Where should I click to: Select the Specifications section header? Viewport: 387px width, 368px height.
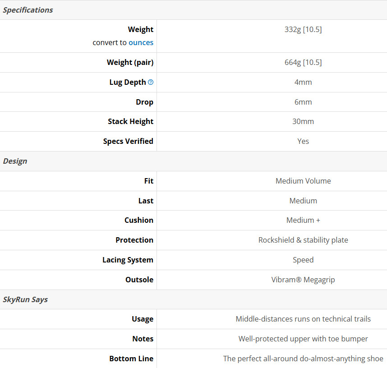click(x=193, y=10)
